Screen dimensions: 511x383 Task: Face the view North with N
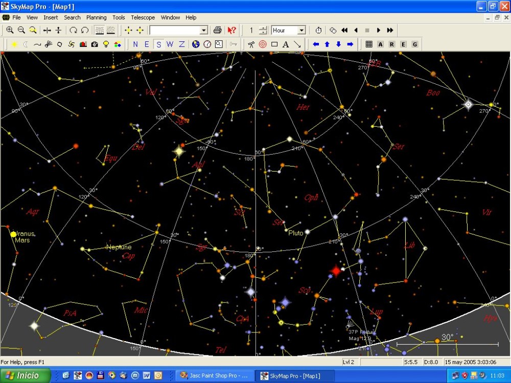point(135,44)
